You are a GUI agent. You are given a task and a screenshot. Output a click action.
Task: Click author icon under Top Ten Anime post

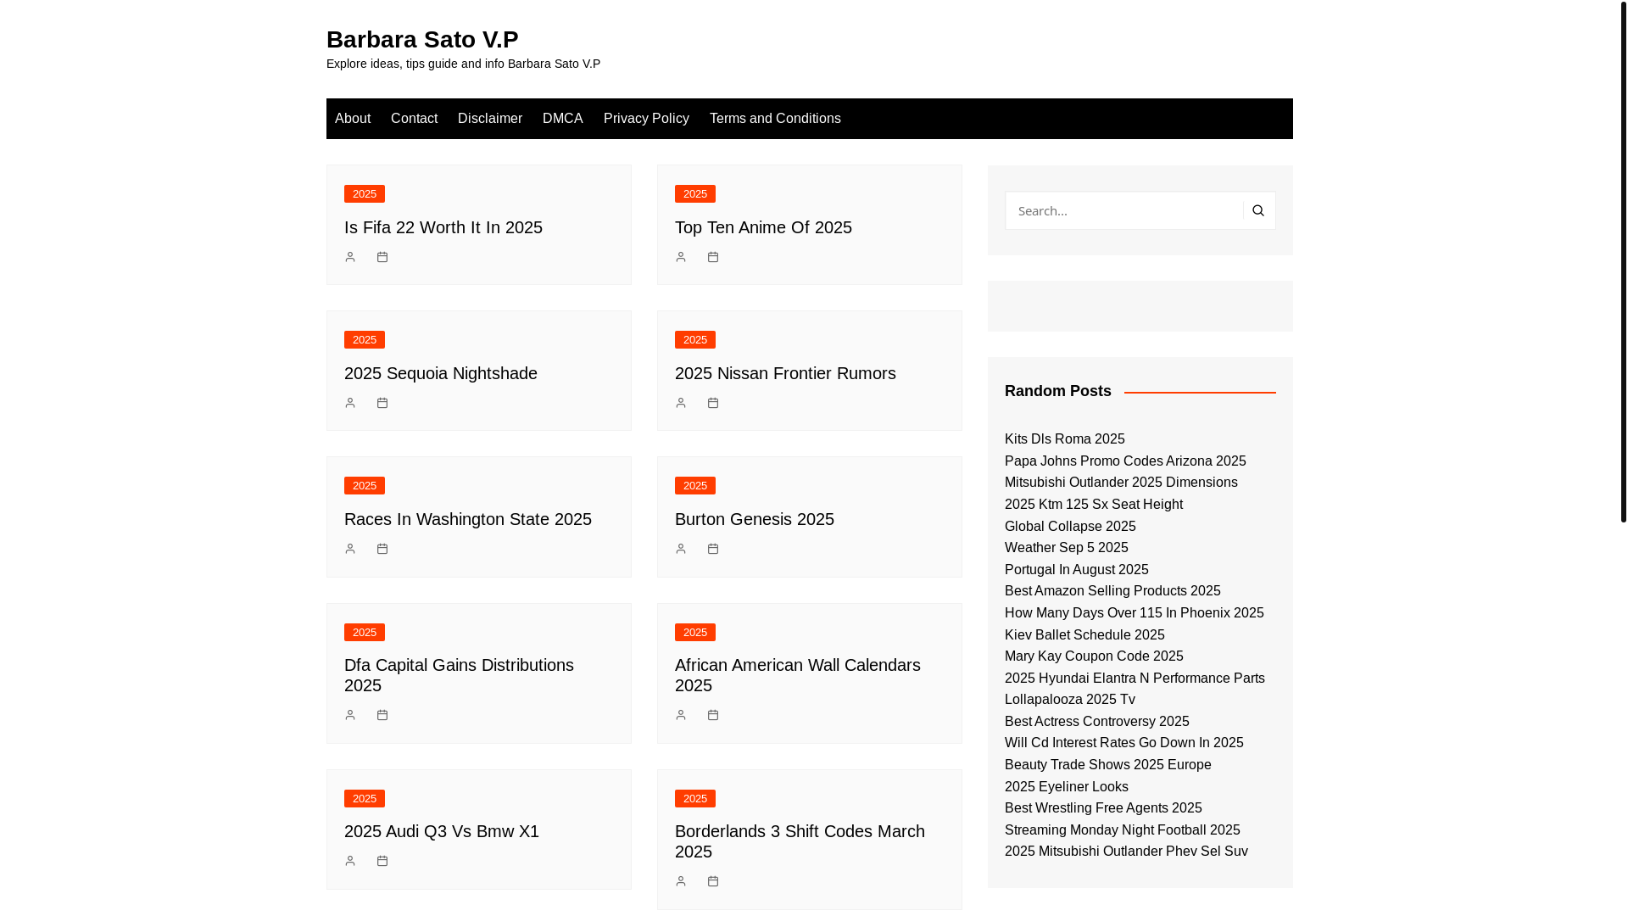[681, 257]
